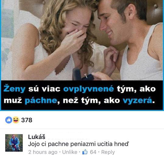The image size is (164, 155).
Task: Click the laughing Haha reaction emoji
Action: [x=16, y=120]
